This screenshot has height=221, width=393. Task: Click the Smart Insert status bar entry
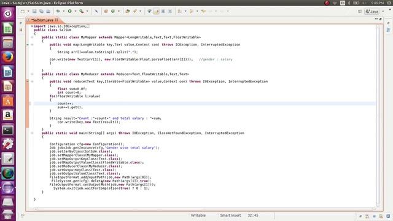230,215
